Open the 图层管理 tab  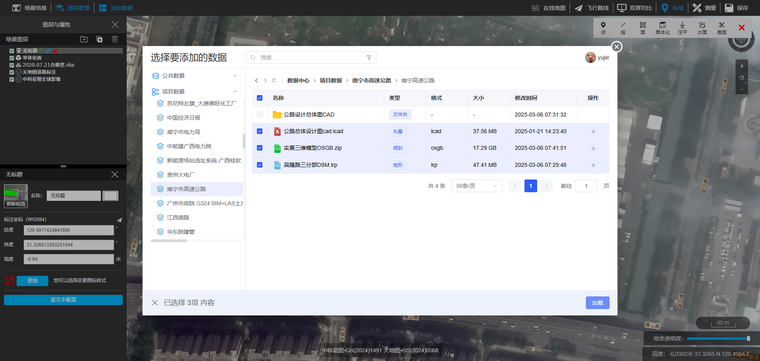point(73,8)
